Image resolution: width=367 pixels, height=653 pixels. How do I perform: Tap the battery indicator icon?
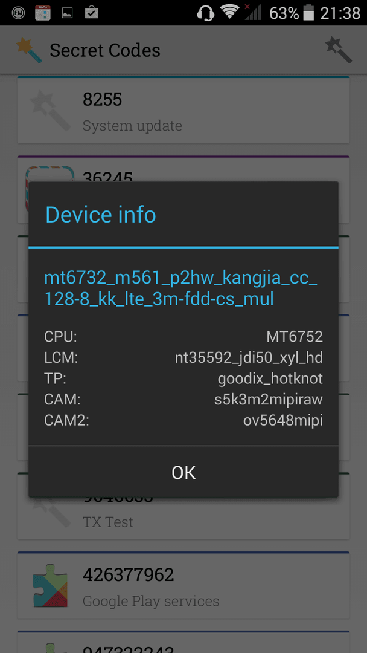point(308,13)
